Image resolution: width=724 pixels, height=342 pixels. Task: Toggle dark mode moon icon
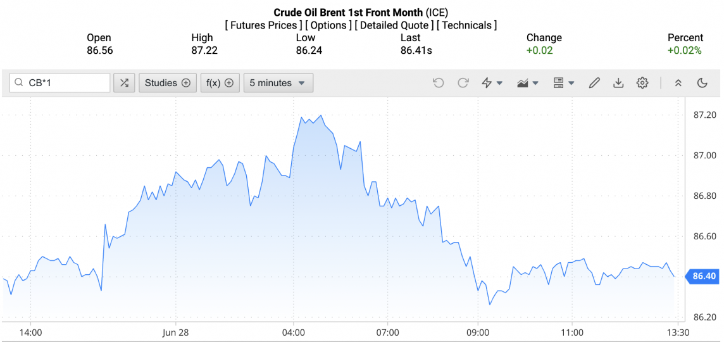702,83
